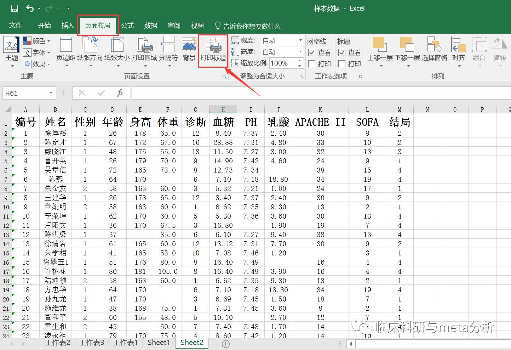
Task: Open the 分隔符 breaks menu
Action: [168, 52]
